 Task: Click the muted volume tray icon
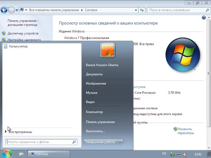click(185, 154)
